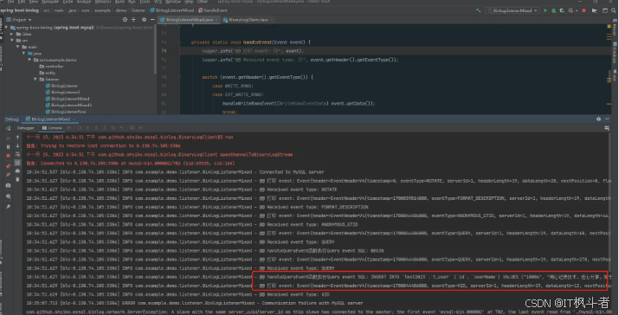Stop the running process in the main toolbar
Screen dimensions: 619x315
pos(584,10)
